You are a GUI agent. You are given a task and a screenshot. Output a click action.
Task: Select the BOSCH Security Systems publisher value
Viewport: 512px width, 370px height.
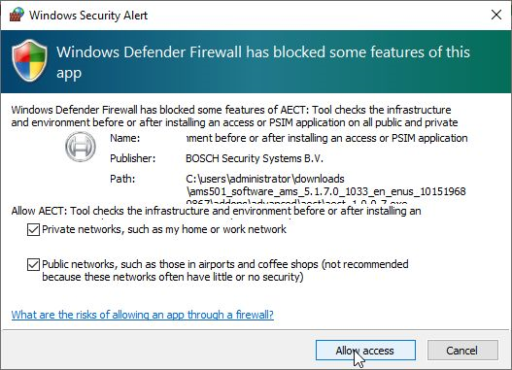point(255,158)
